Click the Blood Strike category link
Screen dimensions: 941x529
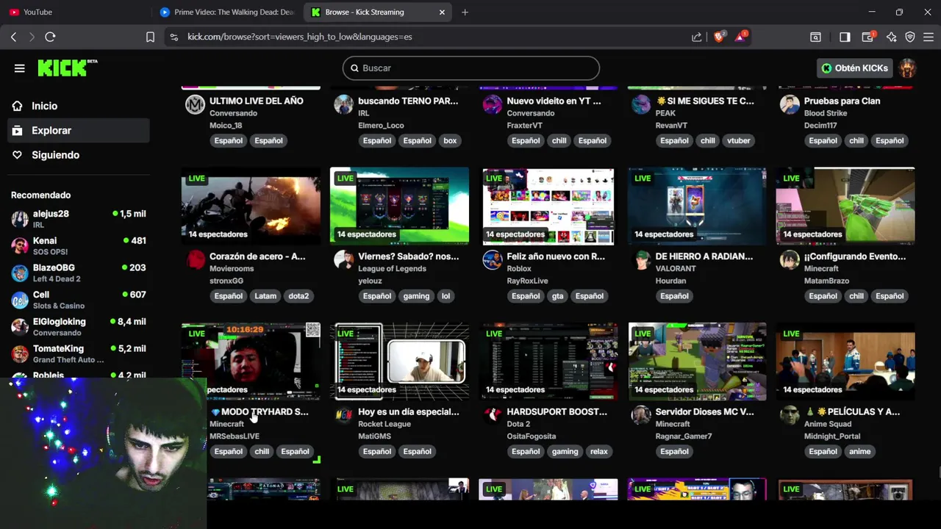coord(826,113)
